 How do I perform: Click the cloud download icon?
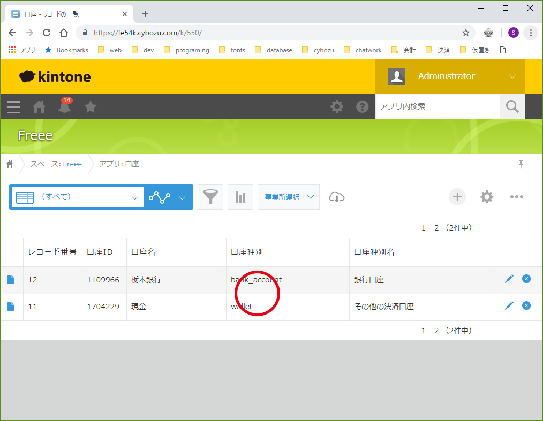(x=337, y=197)
